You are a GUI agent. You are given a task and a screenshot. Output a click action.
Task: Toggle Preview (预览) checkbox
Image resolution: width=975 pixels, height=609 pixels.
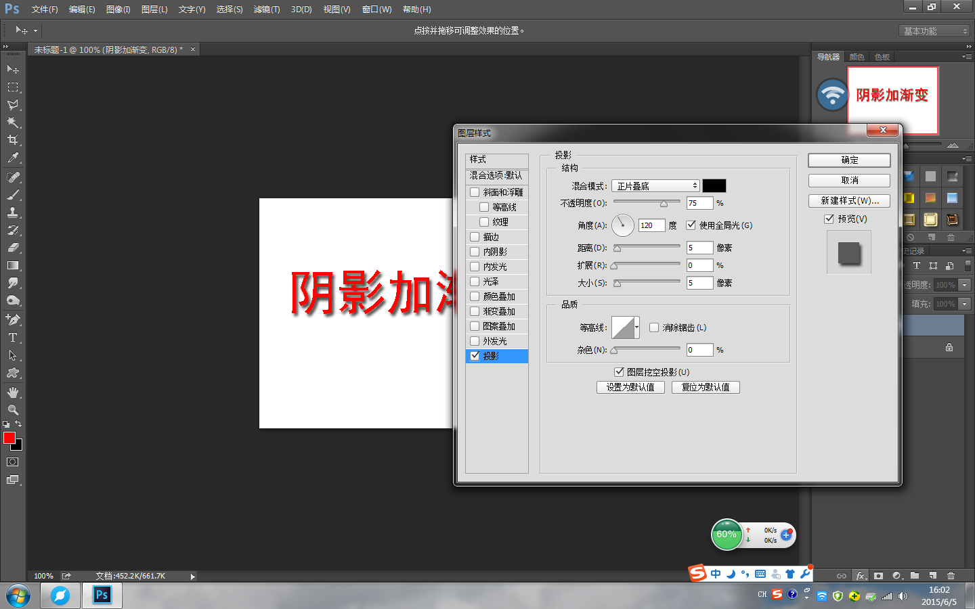pyautogui.click(x=829, y=219)
